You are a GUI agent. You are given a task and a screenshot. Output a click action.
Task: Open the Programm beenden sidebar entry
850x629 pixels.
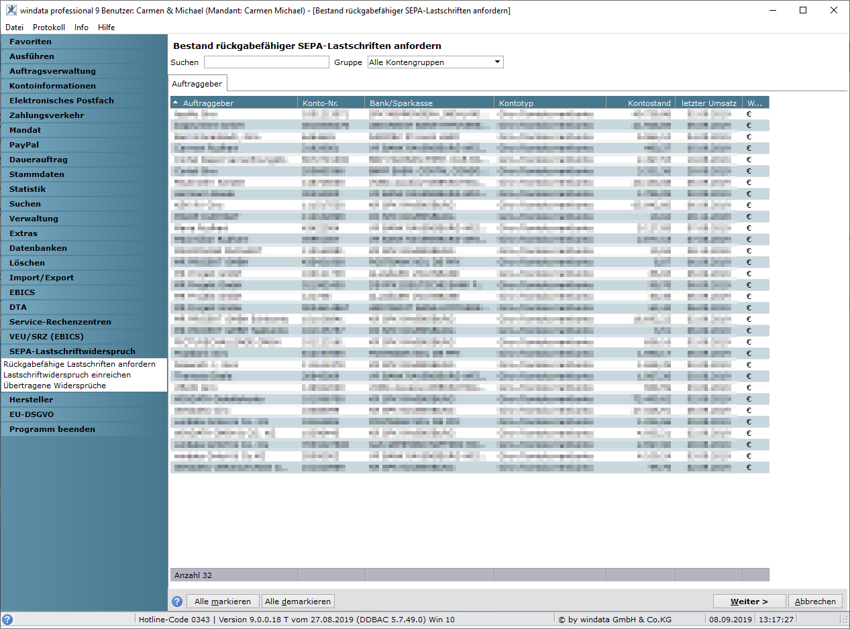pos(84,429)
